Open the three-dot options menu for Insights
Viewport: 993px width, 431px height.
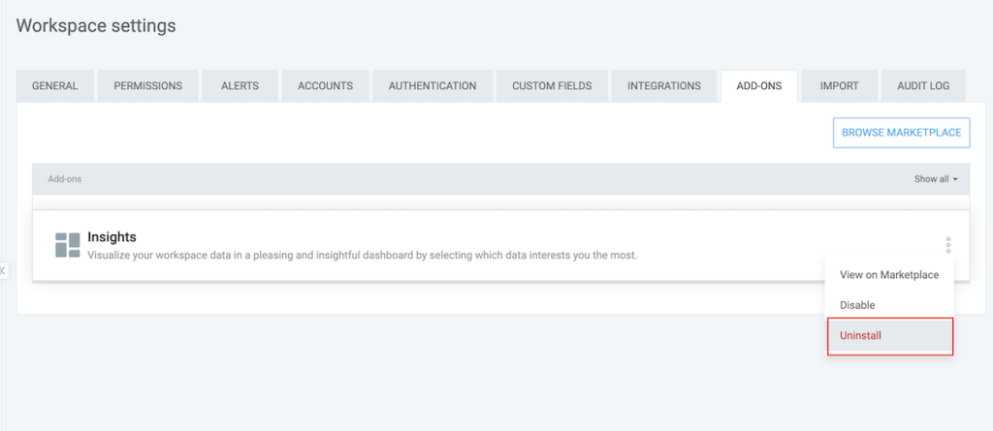[948, 245]
